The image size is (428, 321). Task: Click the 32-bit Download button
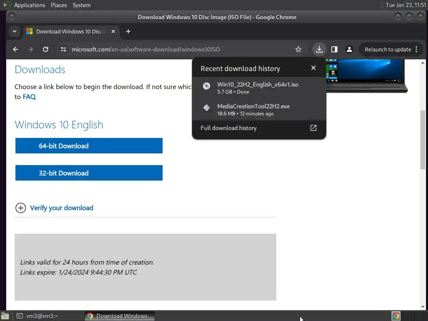coord(89,173)
